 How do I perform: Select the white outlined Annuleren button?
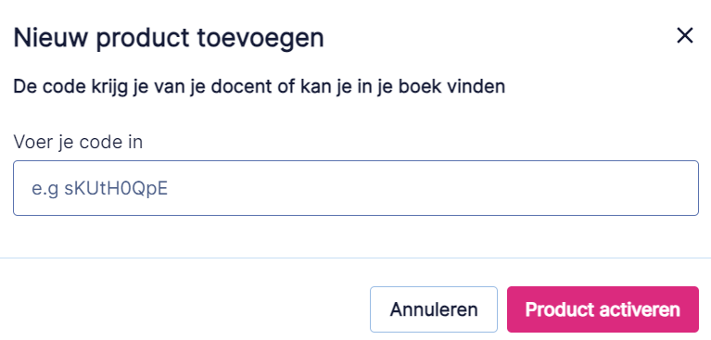[434, 309]
